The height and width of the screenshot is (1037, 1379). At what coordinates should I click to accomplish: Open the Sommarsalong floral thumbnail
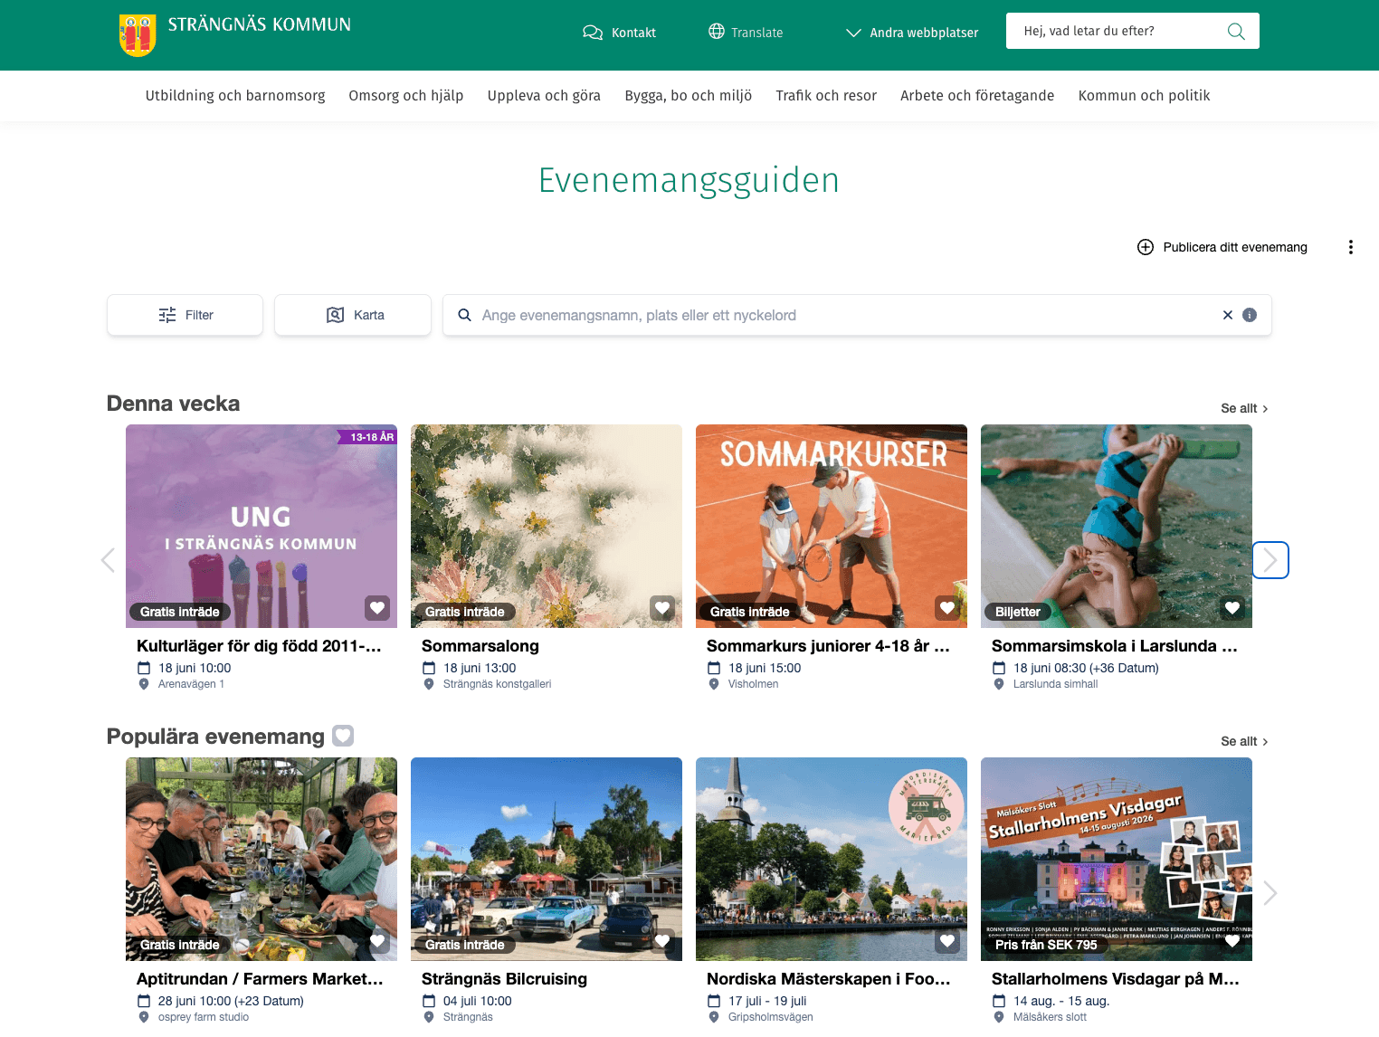point(547,526)
